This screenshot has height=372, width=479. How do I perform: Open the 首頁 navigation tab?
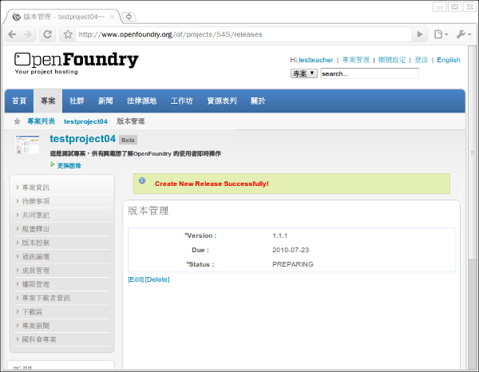(x=19, y=101)
